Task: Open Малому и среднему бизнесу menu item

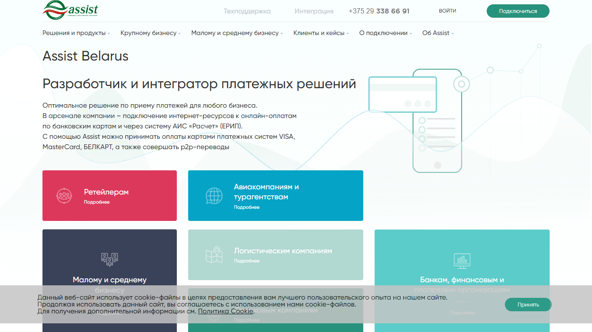Action: [235, 33]
